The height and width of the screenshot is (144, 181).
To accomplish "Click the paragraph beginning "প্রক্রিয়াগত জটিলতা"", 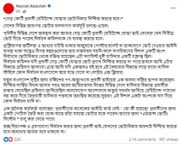I will coord(90,59).
